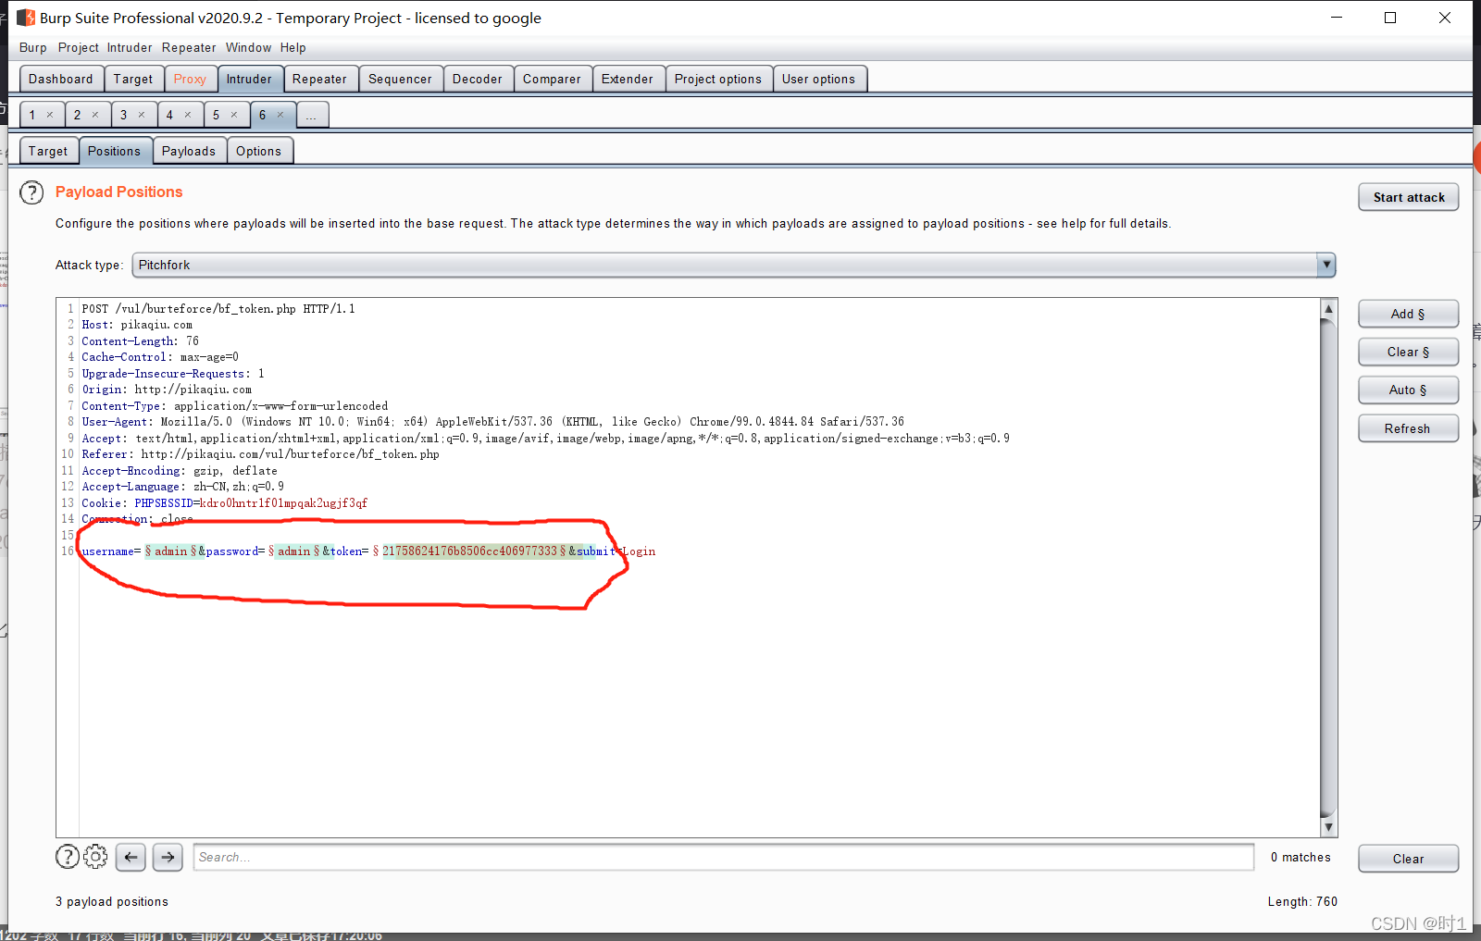Click the Search input field
Image resolution: width=1481 pixels, height=941 pixels.
click(x=724, y=857)
